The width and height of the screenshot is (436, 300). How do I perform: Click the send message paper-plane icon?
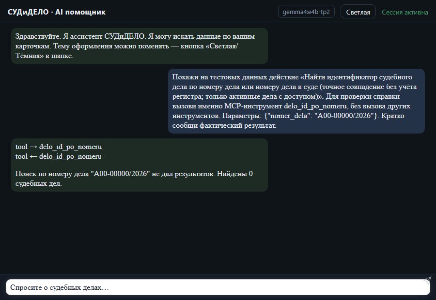[x=427, y=280]
